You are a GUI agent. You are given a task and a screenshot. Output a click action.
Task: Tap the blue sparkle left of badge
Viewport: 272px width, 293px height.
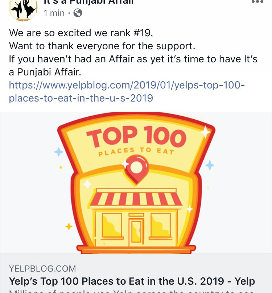[x=58, y=152]
